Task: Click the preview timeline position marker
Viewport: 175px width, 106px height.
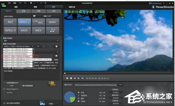Action: pos(65,73)
